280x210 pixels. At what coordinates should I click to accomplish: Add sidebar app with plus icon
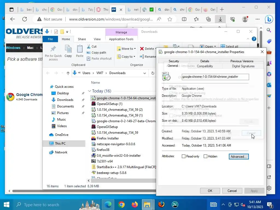[269, 108]
